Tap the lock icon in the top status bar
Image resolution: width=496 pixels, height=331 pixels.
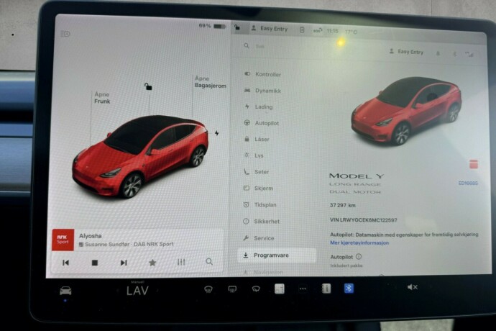[237, 28]
